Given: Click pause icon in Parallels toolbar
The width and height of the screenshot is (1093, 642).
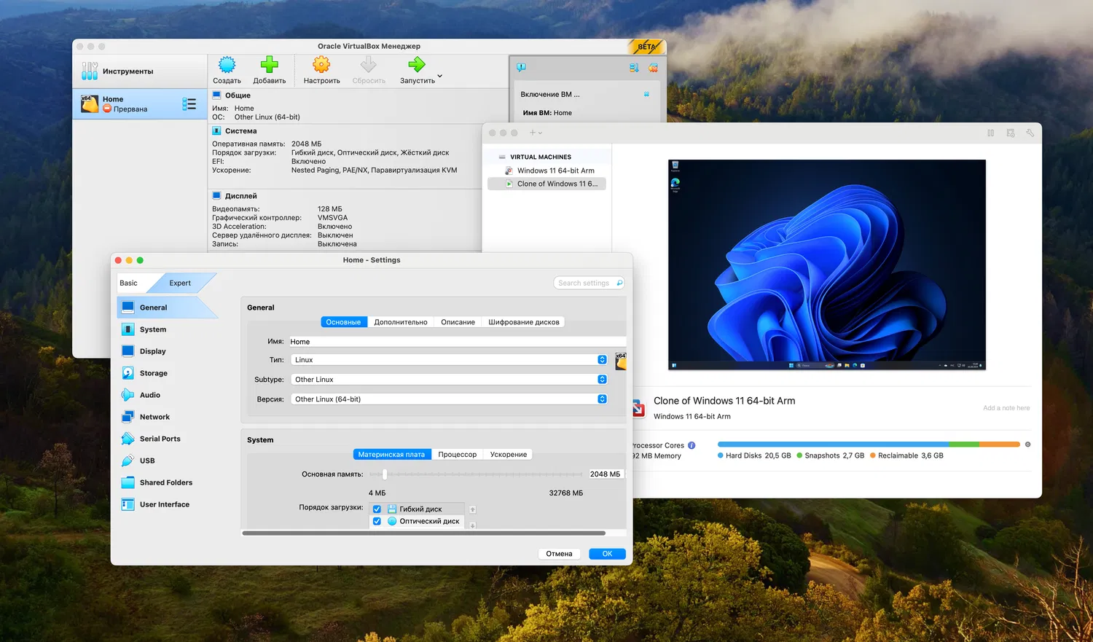Looking at the screenshot, I should coord(990,133).
